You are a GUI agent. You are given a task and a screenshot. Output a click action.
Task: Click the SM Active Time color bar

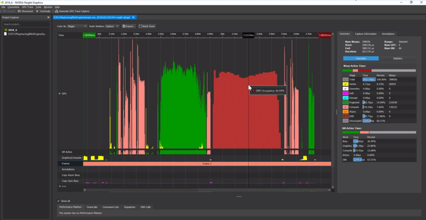pyautogui.click(x=379, y=132)
